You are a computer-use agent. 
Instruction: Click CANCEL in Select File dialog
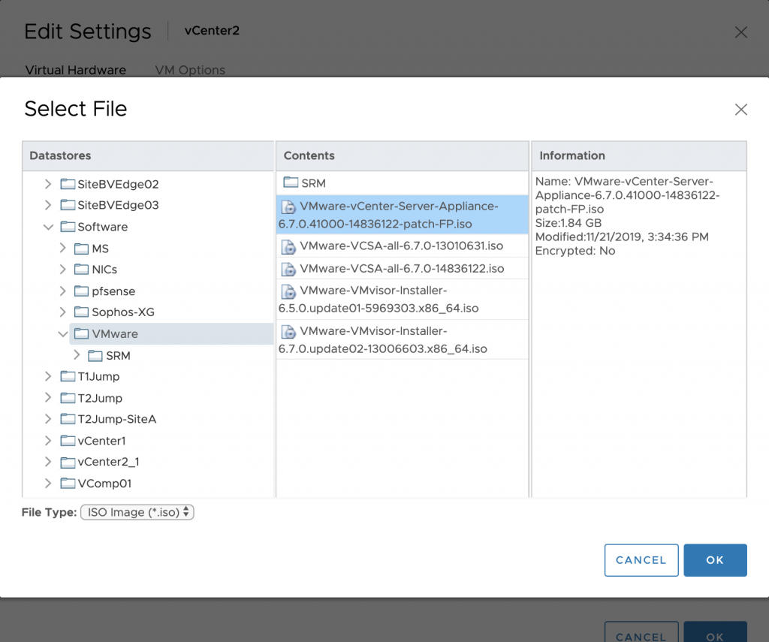click(x=641, y=560)
